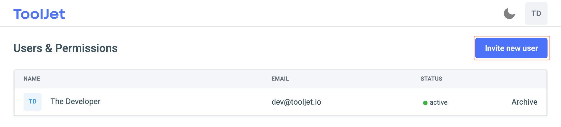Image resolution: width=561 pixels, height=127 pixels.
Task: Click the STATUS column header
Action: point(431,79)
